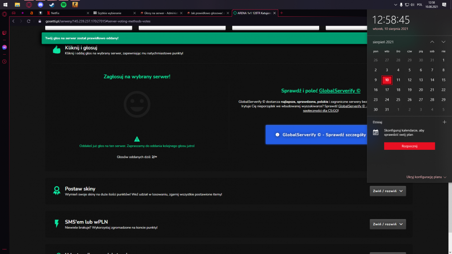The image size is (452, 254).
Task: Click the ribbon icon beside Postaw skiny
Action: pos(57,190)
